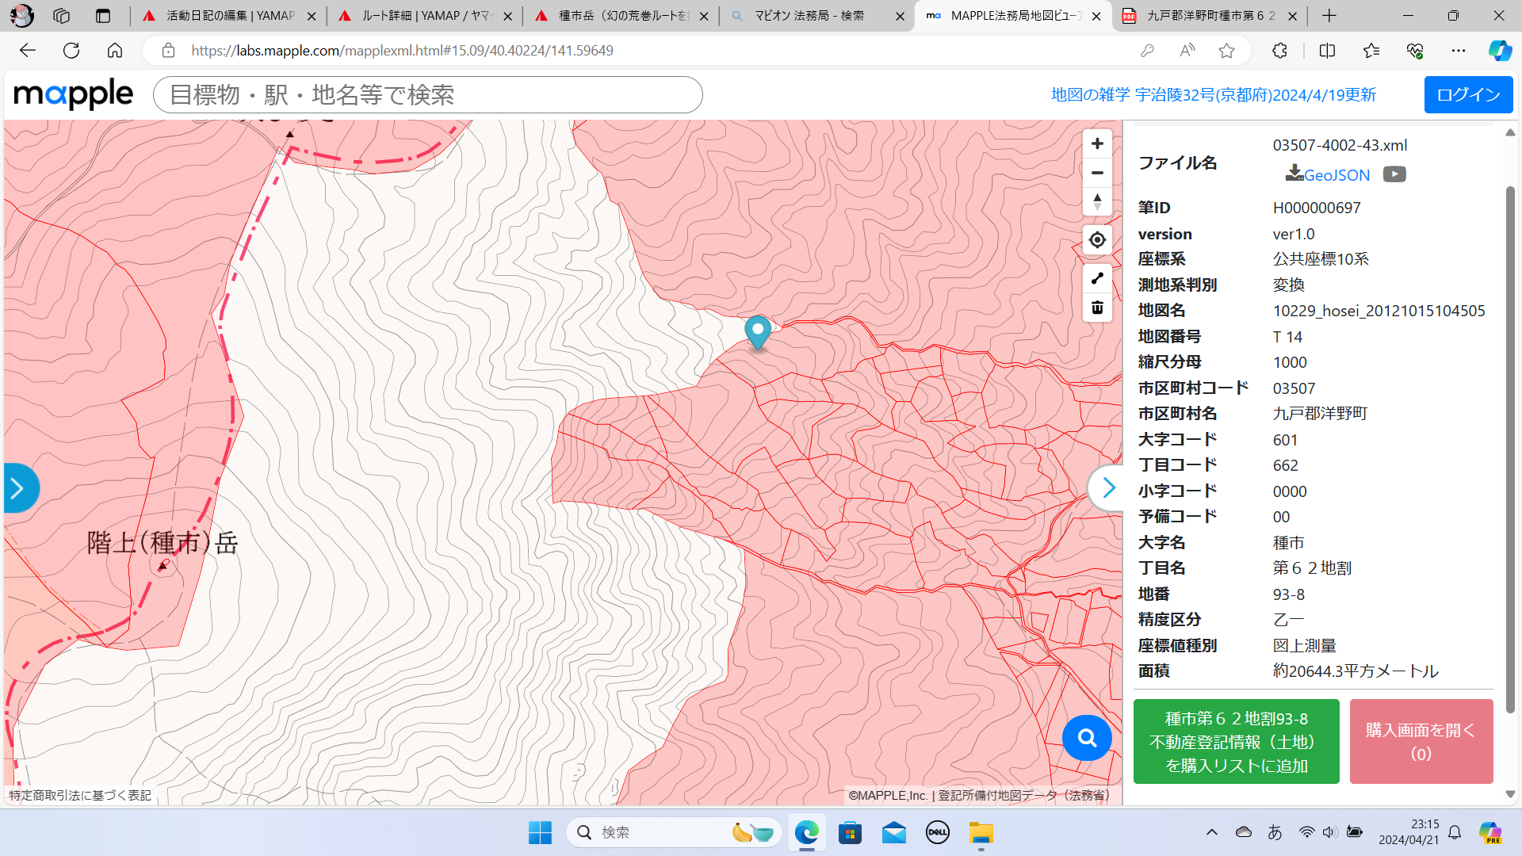Open the 購入画面を開く button

1421,742
